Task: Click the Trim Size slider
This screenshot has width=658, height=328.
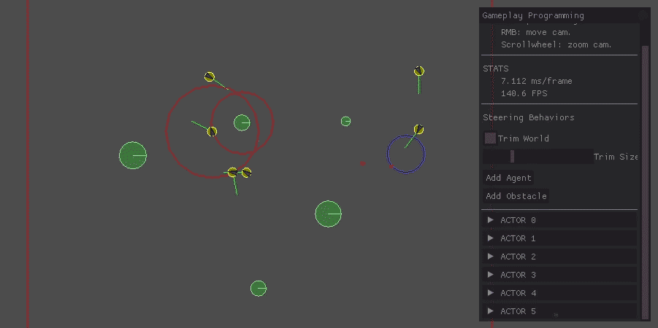Action: 538,156
